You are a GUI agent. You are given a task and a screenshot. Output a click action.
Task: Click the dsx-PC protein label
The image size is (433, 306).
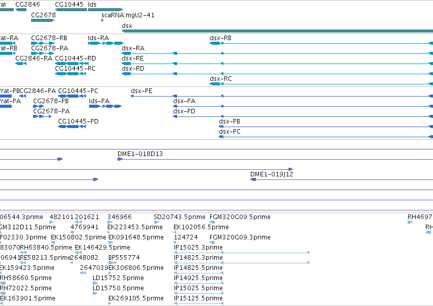[x=230, y=132]
